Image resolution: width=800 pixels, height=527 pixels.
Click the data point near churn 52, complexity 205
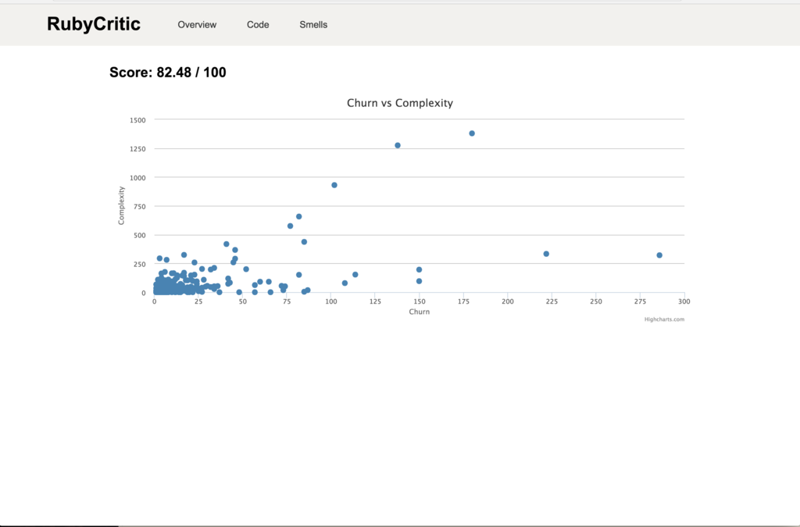246,269
